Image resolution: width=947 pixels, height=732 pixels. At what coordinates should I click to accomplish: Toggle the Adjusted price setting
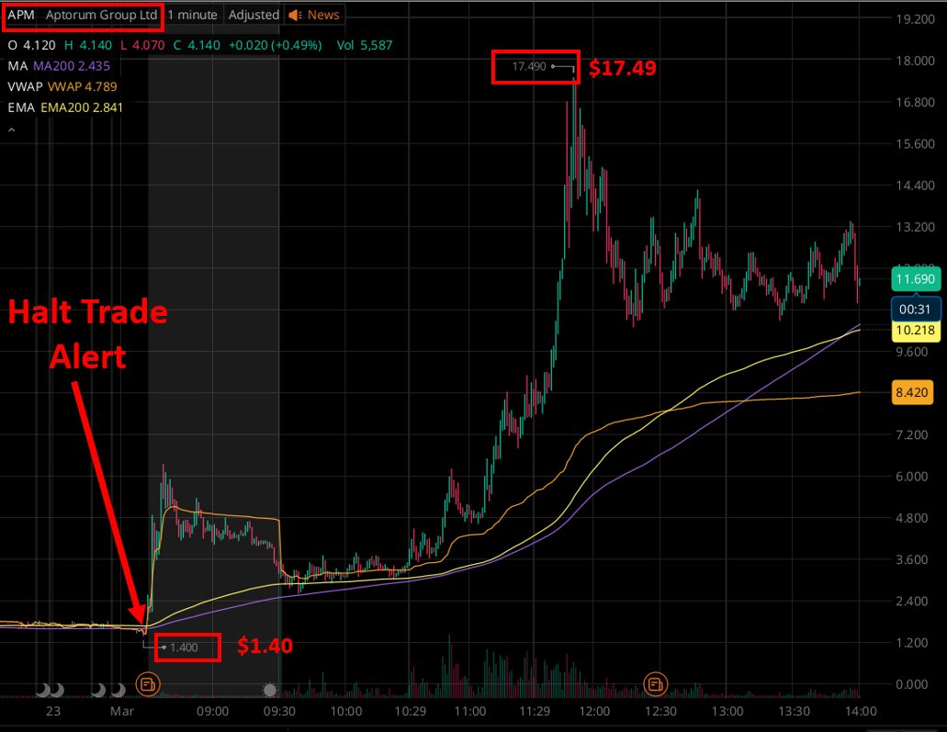click(254, 15)
